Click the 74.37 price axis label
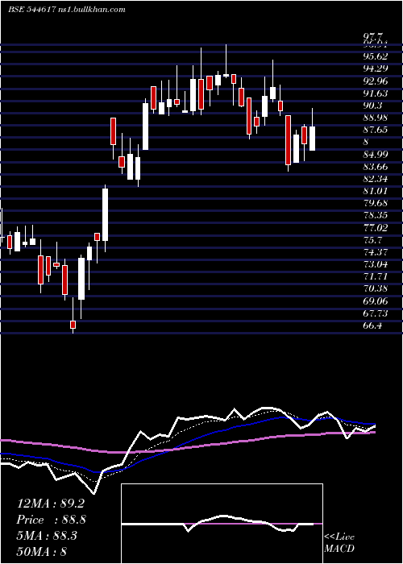The image size is (403, 564). pos(376,251)
